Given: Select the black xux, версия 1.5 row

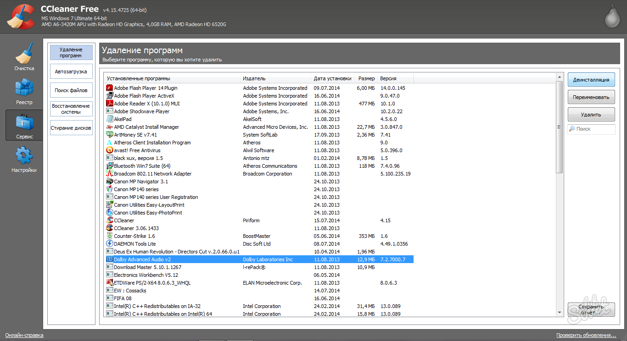Looking at the screenshot, I should (259, 158).
